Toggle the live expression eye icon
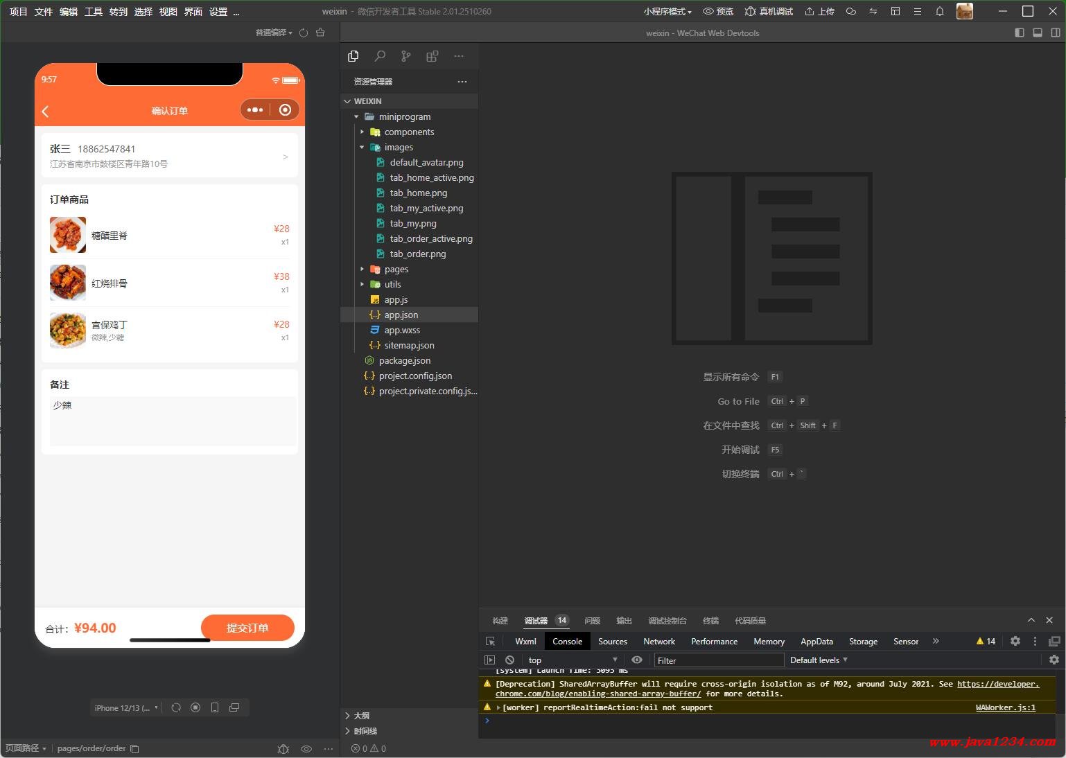This screenshot has width=1066, height=758. coord(636,660)
